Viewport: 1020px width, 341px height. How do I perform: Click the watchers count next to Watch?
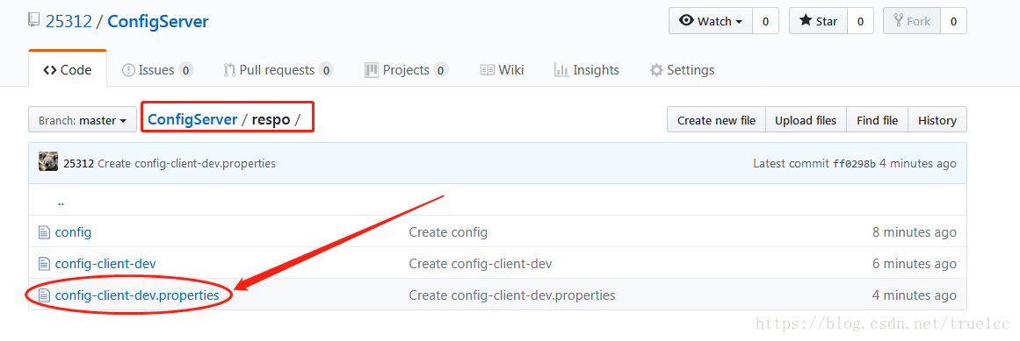click(765, 21)
